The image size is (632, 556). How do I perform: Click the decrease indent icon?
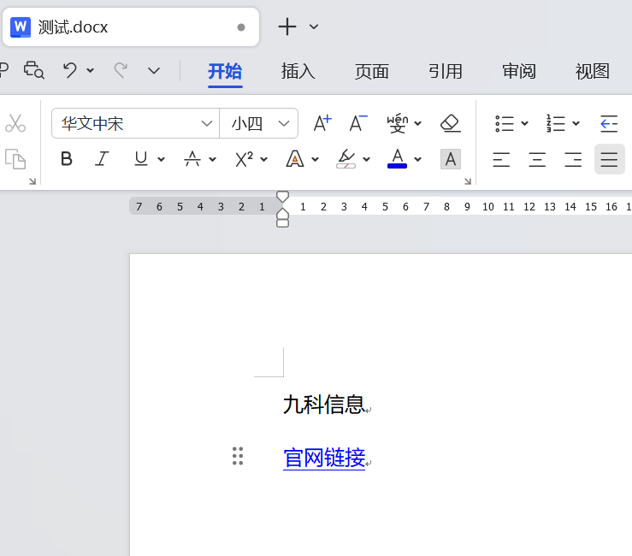pyautogui.click(x=609, y=123)
